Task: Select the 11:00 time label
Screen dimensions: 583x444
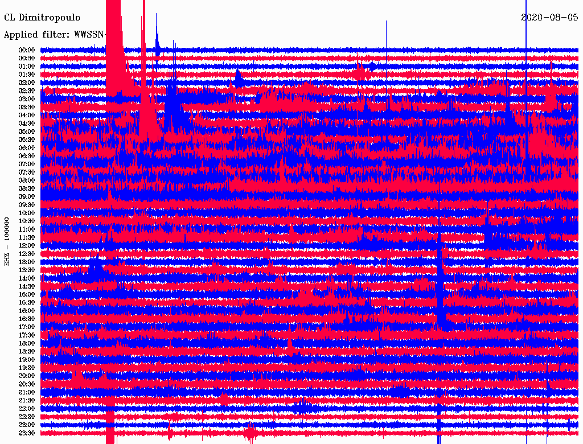Action: [x=27, y=229]
